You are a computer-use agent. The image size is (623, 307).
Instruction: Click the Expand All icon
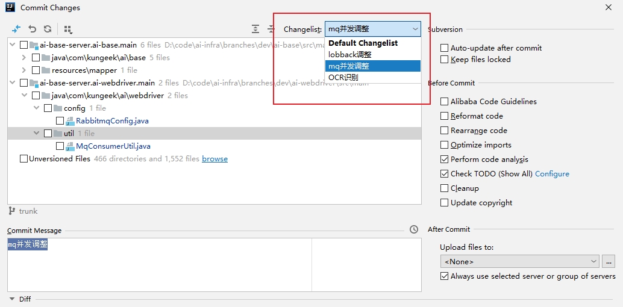[255, 29]
